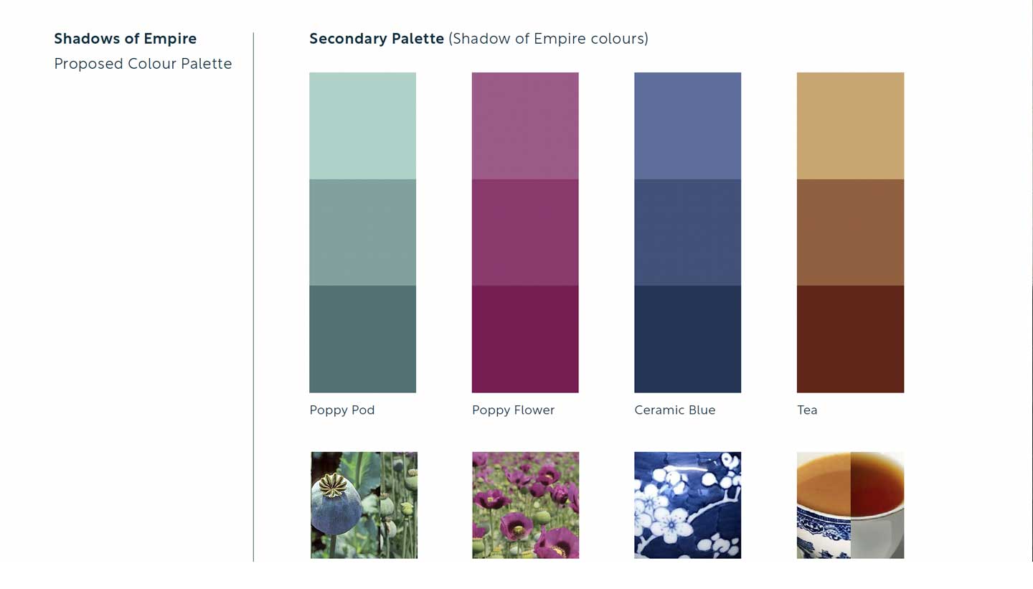
Task: Select the lightest Ceramic Blue swatch
Action: pos(687,126)
